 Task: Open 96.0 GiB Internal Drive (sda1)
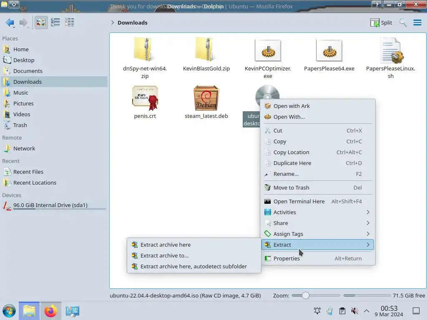click(55, 205)
